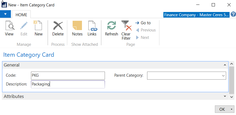Expand the Attributes section
236x115 pixels.
225,96
